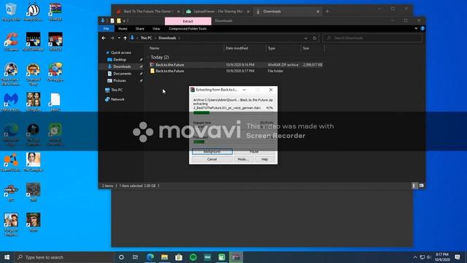The width and height of the screenshot is (467, 263).
Task: Switch to details view in status bar
Action: click(414, 186)
